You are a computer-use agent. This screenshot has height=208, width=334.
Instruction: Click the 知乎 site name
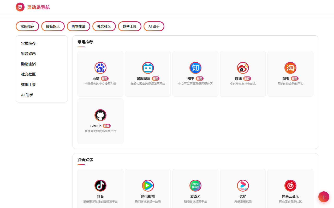191,79
